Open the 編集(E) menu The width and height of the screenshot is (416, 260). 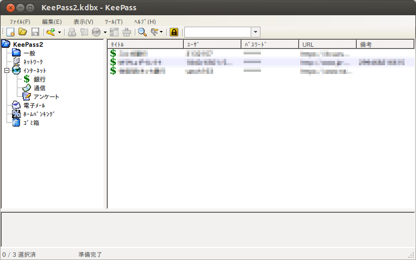(x=52, y=22)
